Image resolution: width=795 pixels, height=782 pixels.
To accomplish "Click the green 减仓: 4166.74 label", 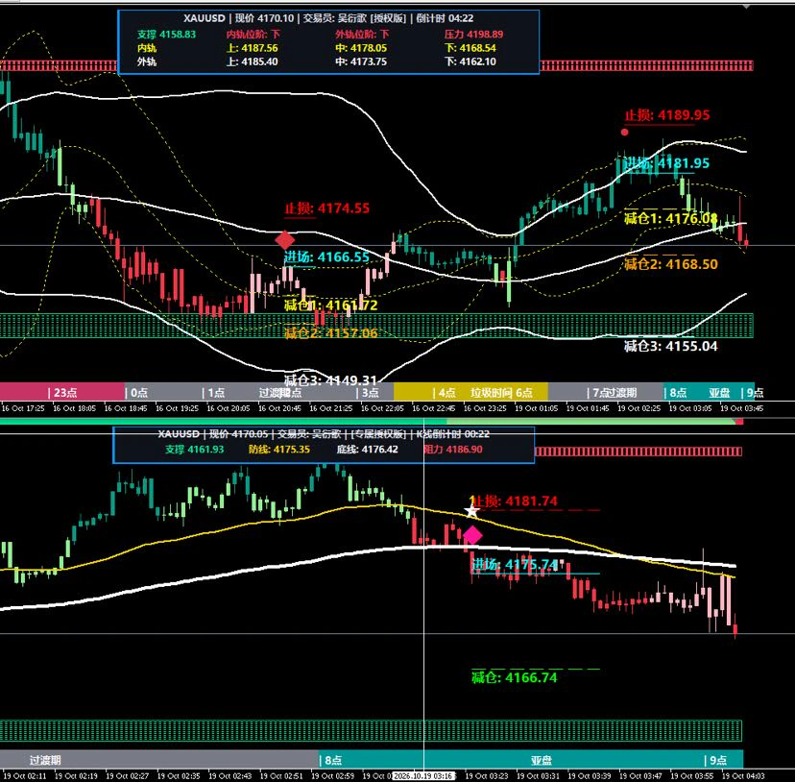I will pos(514,677).
